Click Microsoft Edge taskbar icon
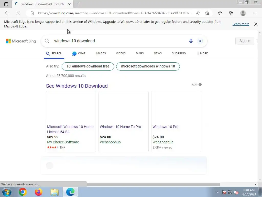Screen dimensions: 262x197 tap(70, 192)
